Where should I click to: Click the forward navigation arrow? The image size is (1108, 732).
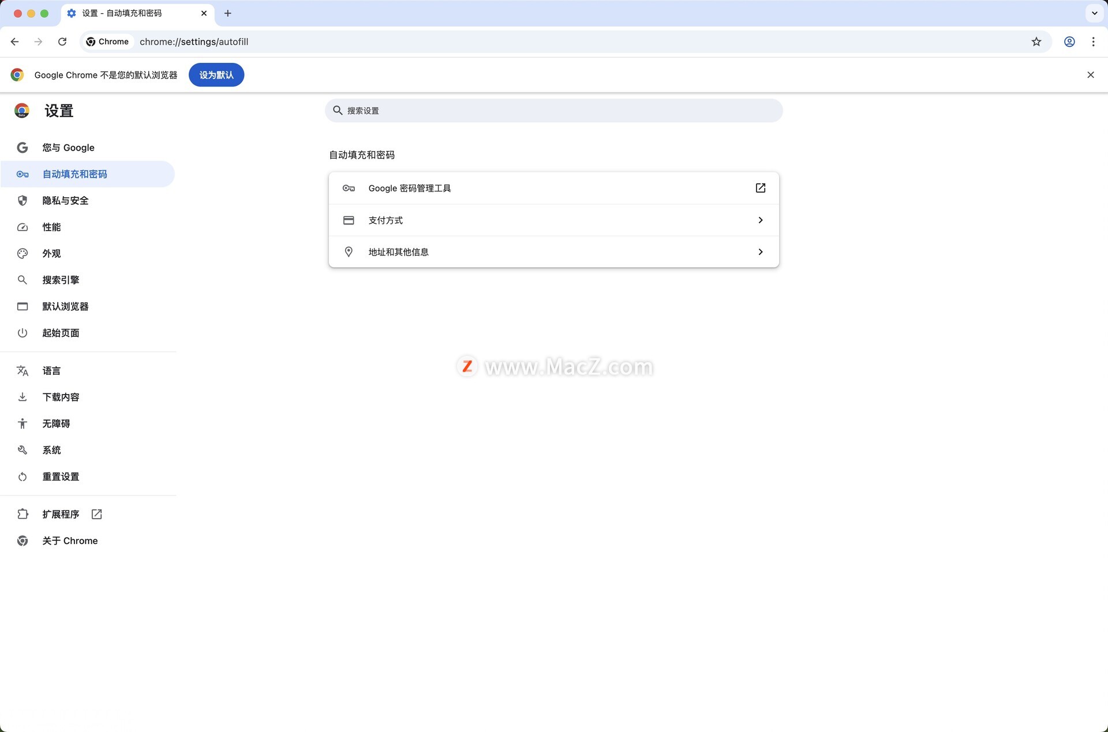tap(38, 42)
